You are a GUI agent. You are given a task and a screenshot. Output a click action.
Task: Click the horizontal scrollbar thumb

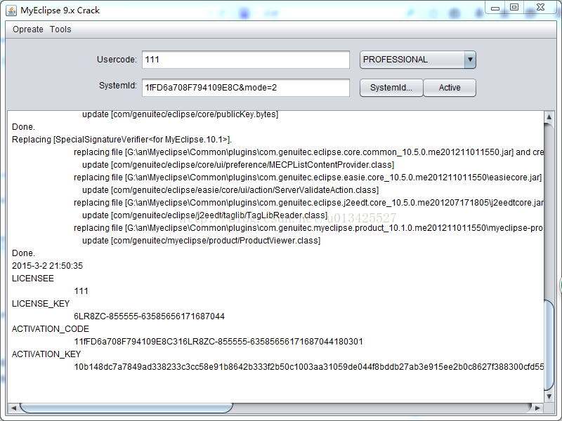(126, 408)
